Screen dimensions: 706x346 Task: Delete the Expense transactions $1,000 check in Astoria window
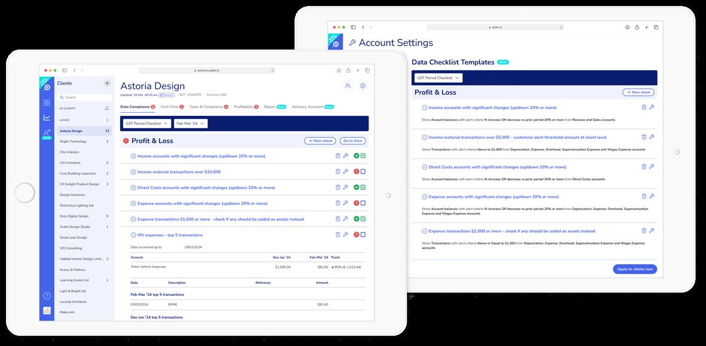337,219
